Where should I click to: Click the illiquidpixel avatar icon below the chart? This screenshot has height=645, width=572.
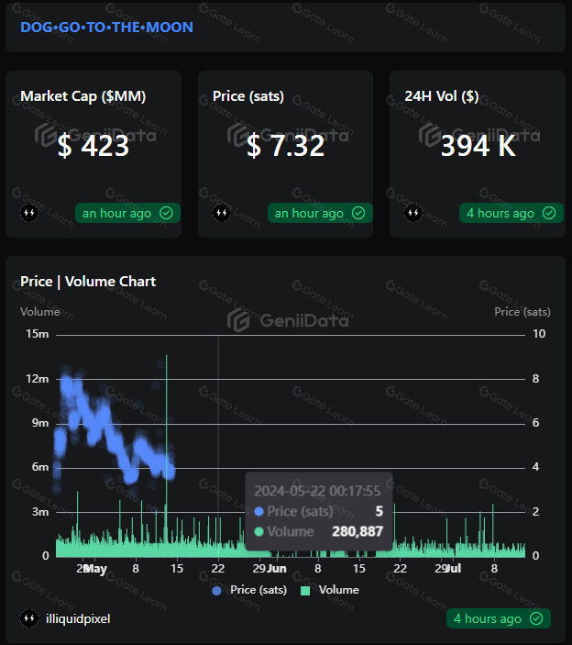pos(29,618)
